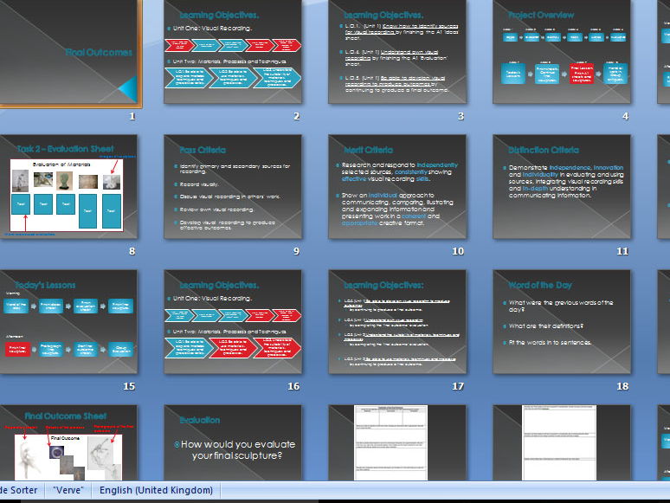Click English (United Kingdom) language indicator
Viewport: 670px width, 503px height.
click(156, 490)
